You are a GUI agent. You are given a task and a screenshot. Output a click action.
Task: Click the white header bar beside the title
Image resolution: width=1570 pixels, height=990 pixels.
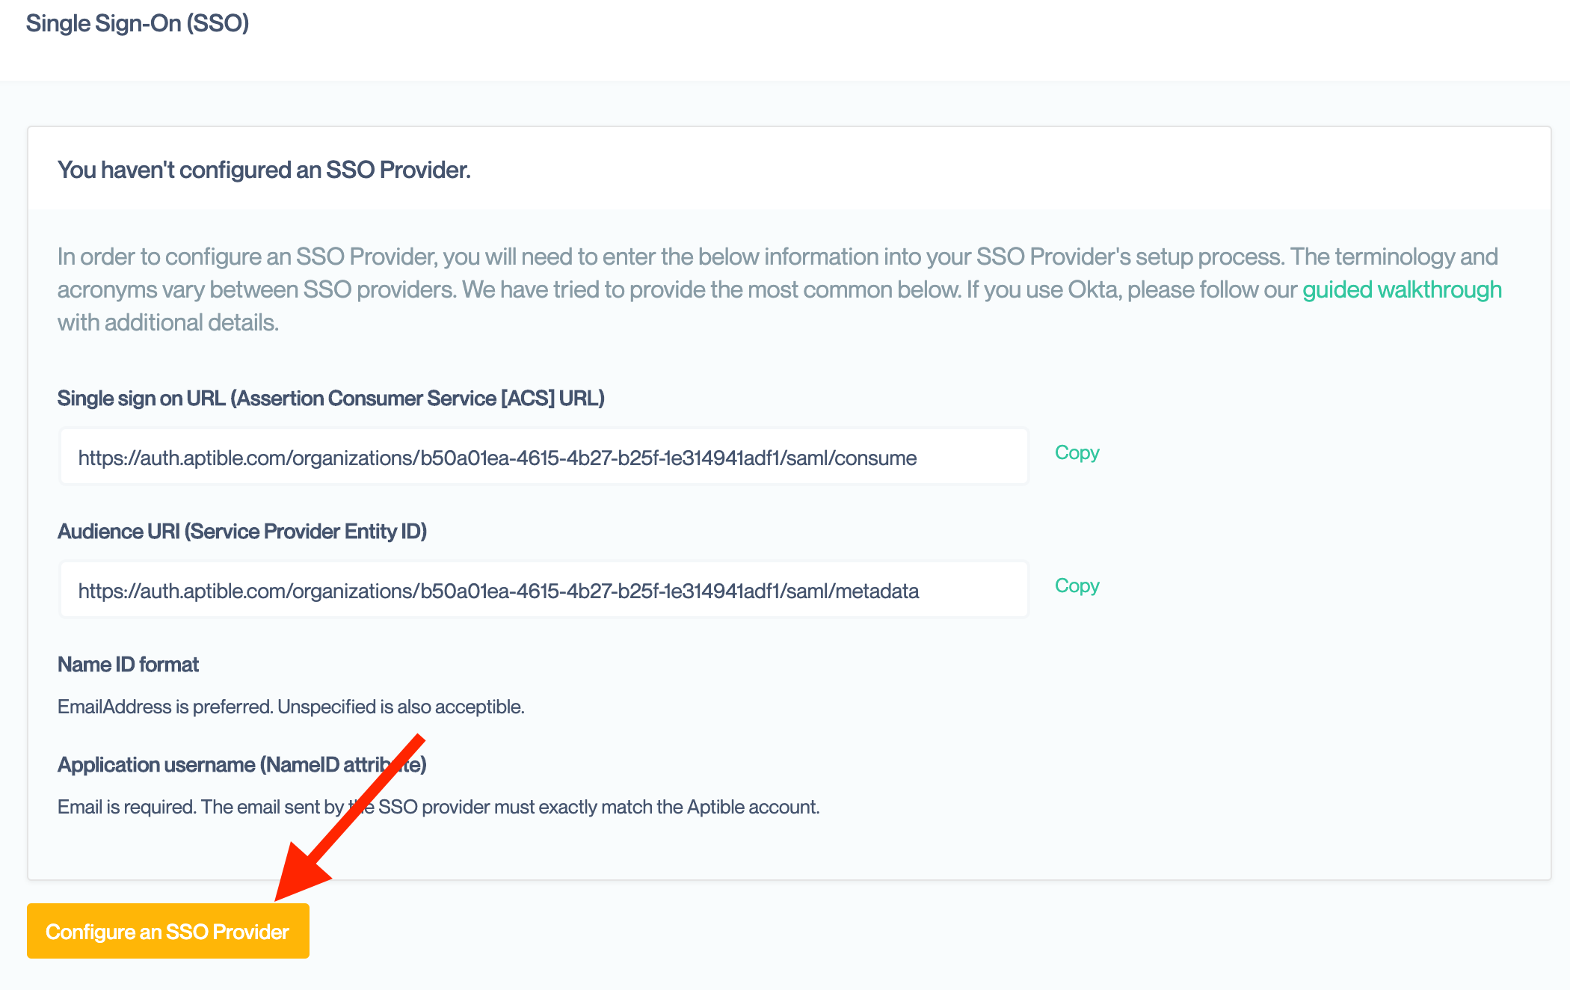(x=897, y=37)
